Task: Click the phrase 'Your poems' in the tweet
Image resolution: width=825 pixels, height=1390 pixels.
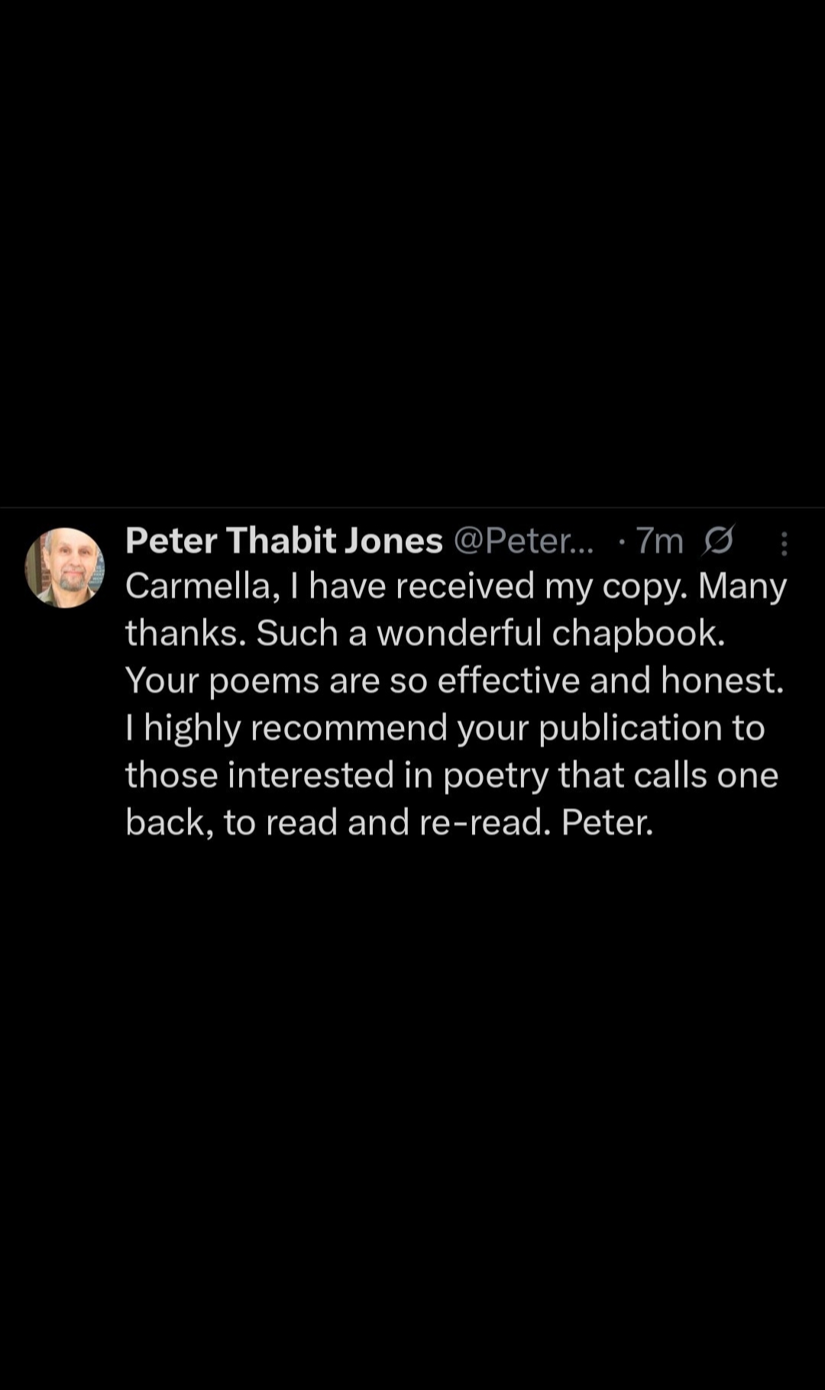Action: tap(222, 680)
